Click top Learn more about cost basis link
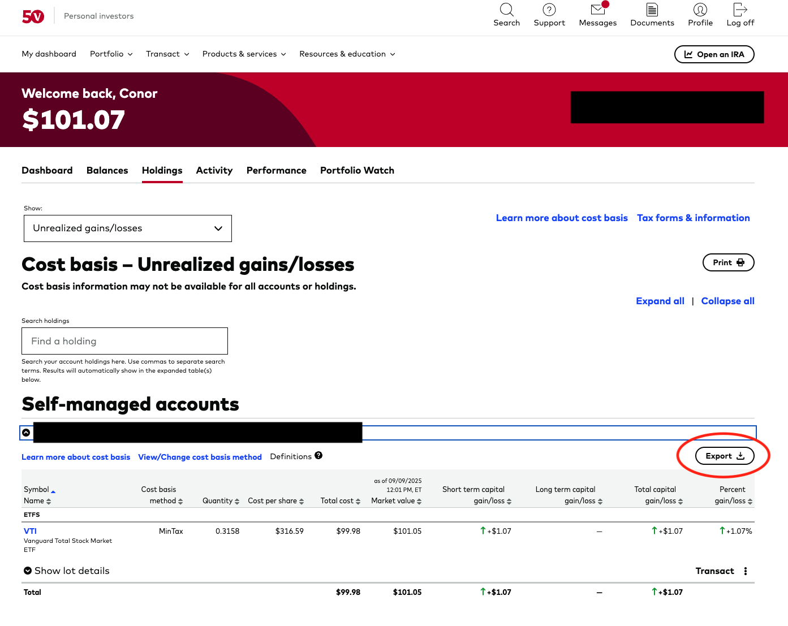Screen dimensions: 788x626 tap(562, 218)
